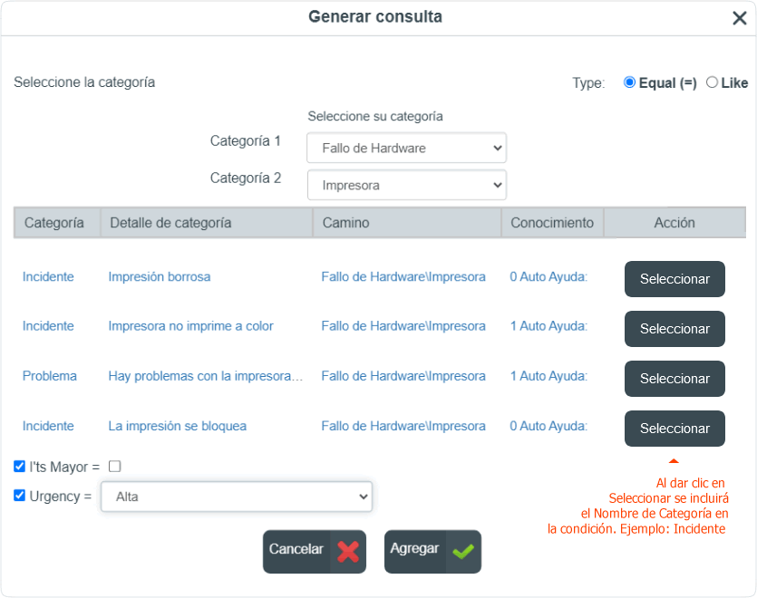Click the 1 Auto Ayuda link for Problema
757x598 pixels.
coord(548,376)
